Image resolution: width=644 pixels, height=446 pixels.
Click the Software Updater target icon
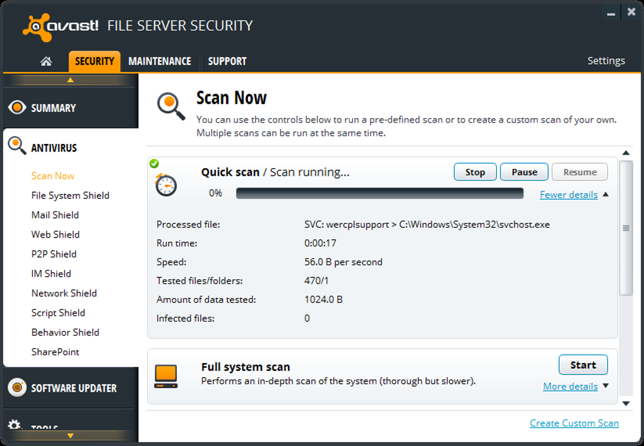(17, 387)
